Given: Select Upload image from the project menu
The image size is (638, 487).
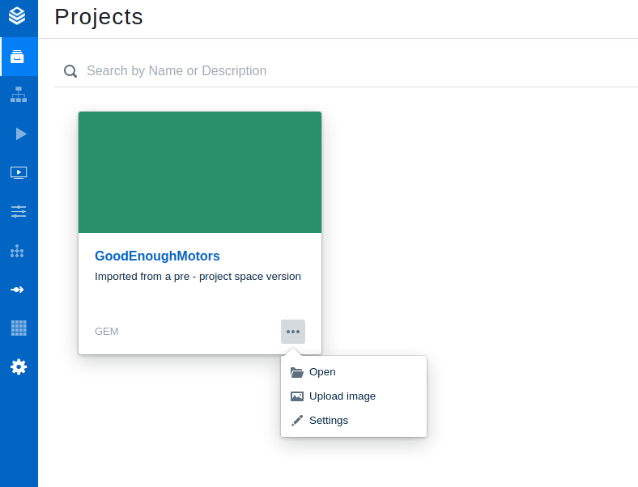Looking at the screenshot, I should click(342, 396).
